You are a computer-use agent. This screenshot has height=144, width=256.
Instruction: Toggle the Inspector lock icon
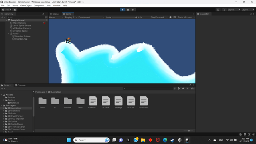tap(251, 14)
